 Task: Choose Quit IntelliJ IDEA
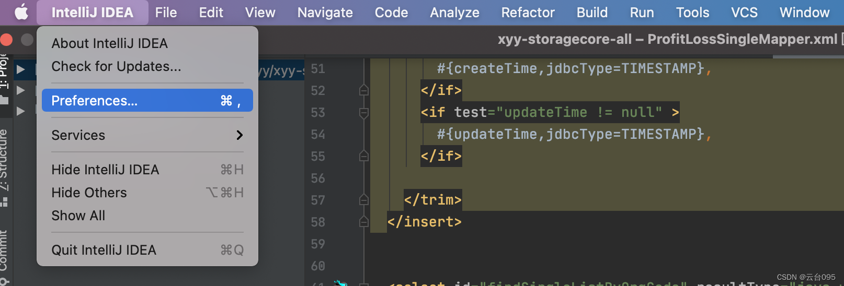point(147,250)
